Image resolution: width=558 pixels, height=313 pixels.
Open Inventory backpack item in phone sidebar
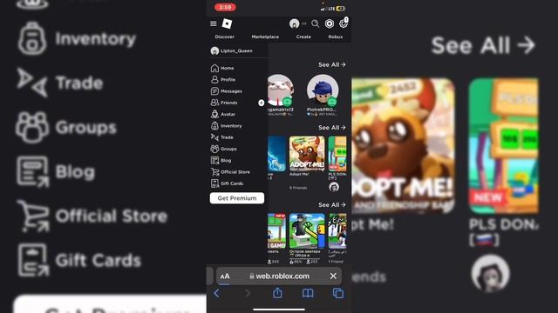[x=227, y=125]
